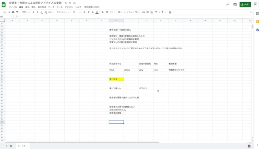Open the font size dropdown
The image size is (261, 149).
[77, 12]
